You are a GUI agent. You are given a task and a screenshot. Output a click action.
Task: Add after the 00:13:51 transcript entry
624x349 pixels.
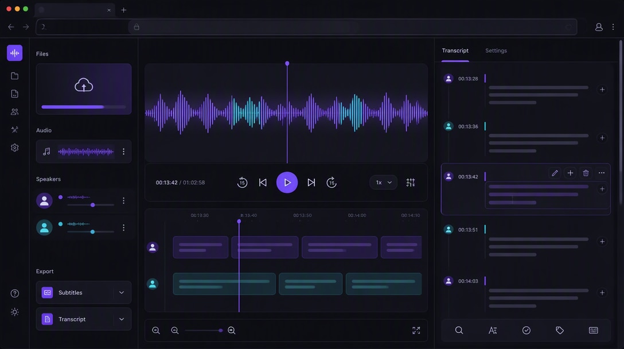click(x=602, y=242)
